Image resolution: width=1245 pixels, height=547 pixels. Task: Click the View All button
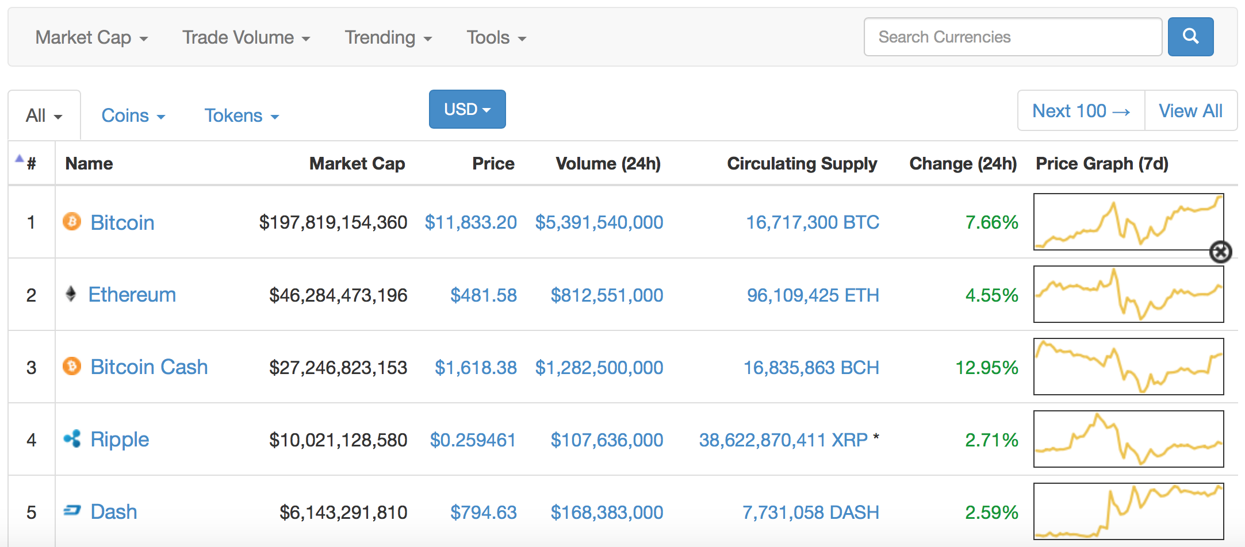(1191, 110)
